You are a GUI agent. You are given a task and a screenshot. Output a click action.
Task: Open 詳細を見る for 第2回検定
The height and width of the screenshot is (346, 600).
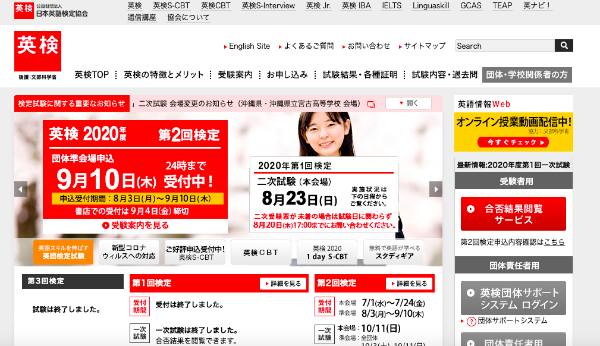410,284
